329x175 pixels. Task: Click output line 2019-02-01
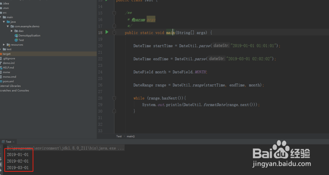pyautogui.click(x=18, y=161)
